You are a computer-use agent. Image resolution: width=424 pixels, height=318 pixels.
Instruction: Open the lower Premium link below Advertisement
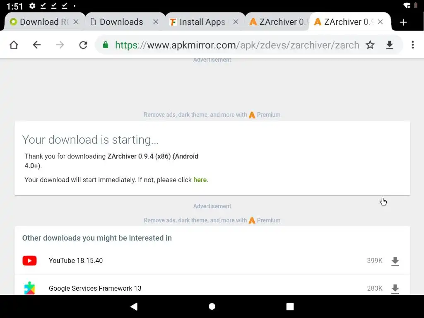265,220
